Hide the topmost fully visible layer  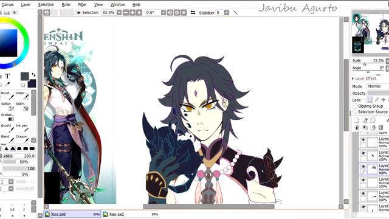[x=363, y=140]
